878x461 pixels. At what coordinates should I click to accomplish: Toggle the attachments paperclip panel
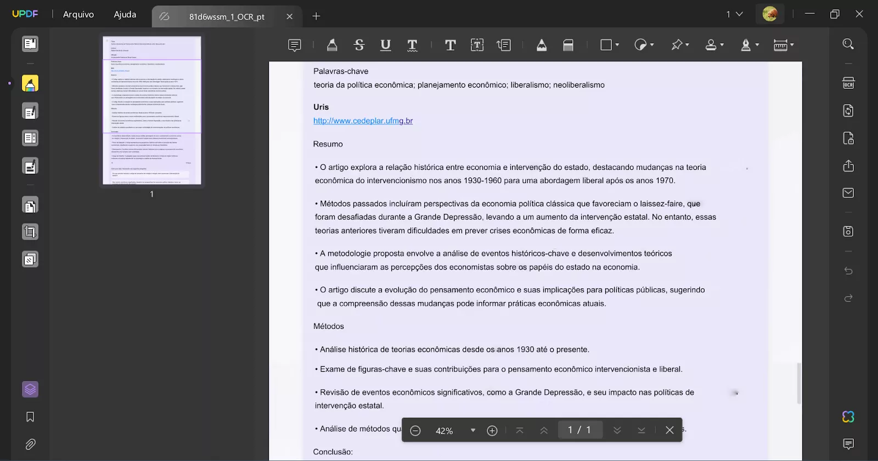coord(30,444)
